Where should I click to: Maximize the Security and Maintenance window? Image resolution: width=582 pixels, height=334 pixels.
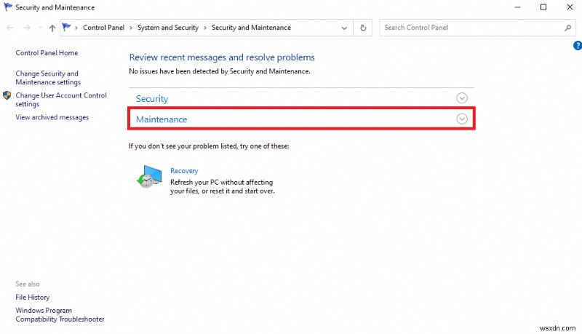543,7
